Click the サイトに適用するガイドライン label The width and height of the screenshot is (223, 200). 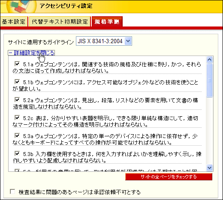tap(41, 42)
